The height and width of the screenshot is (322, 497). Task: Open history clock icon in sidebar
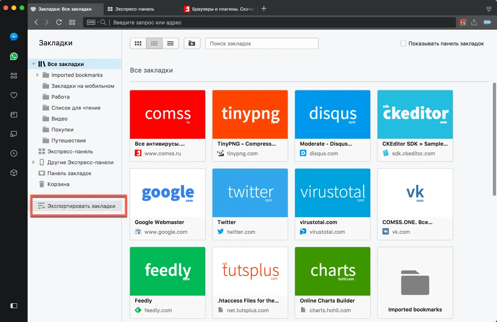pos(14,153)
